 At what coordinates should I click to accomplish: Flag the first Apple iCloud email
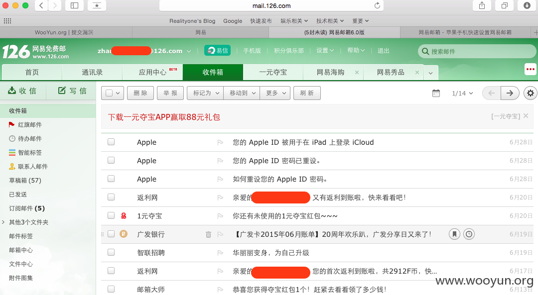pyautogui.click(x=220, y=142)
